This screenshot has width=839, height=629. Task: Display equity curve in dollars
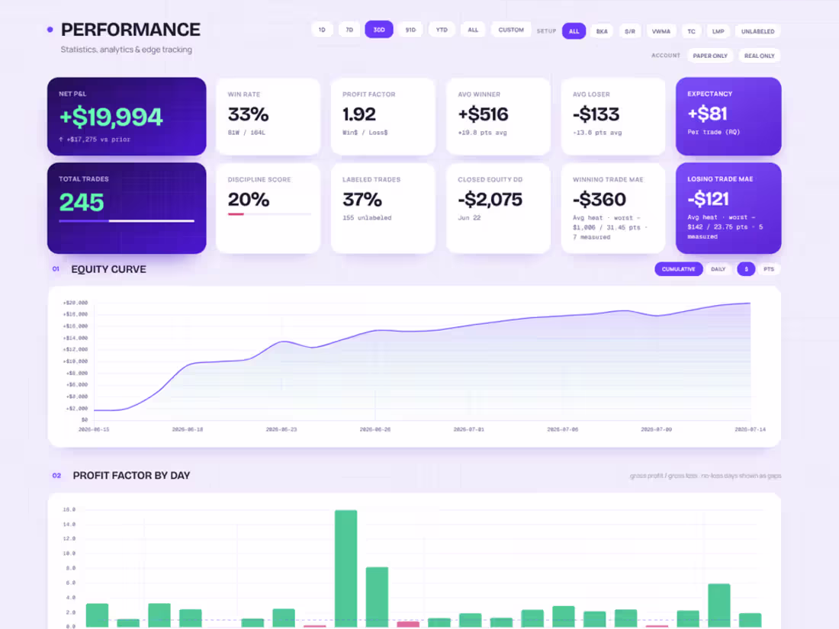(746, 269)
